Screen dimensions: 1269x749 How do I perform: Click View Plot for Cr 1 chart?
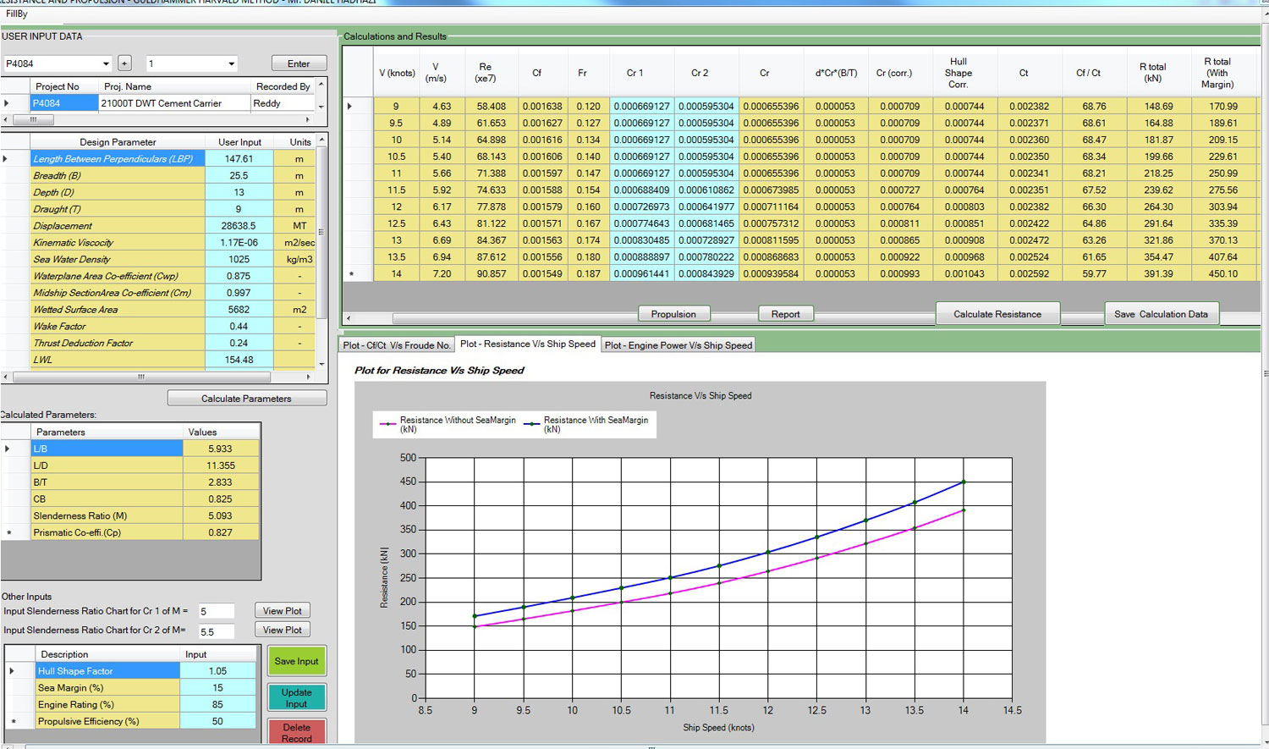pyautogui.click(x=283, y=611)
